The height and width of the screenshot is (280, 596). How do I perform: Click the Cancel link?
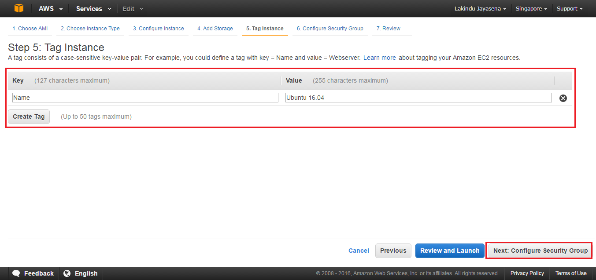(x=359, y=251)
